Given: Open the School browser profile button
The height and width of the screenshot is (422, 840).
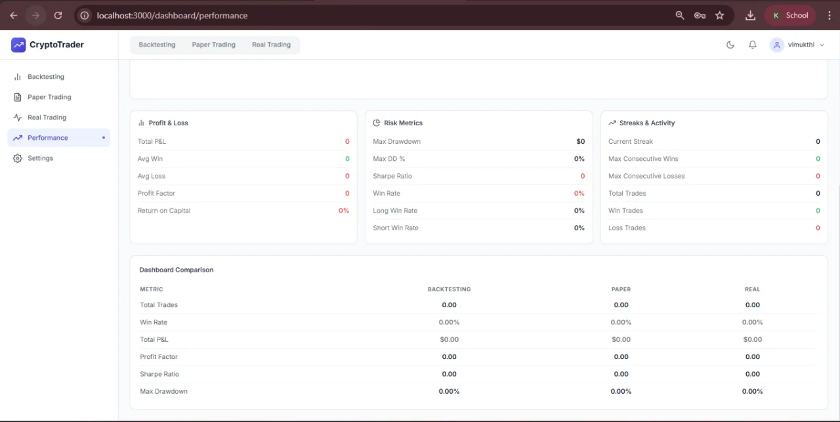Looking at the screenshot, I should coord(789,15).
